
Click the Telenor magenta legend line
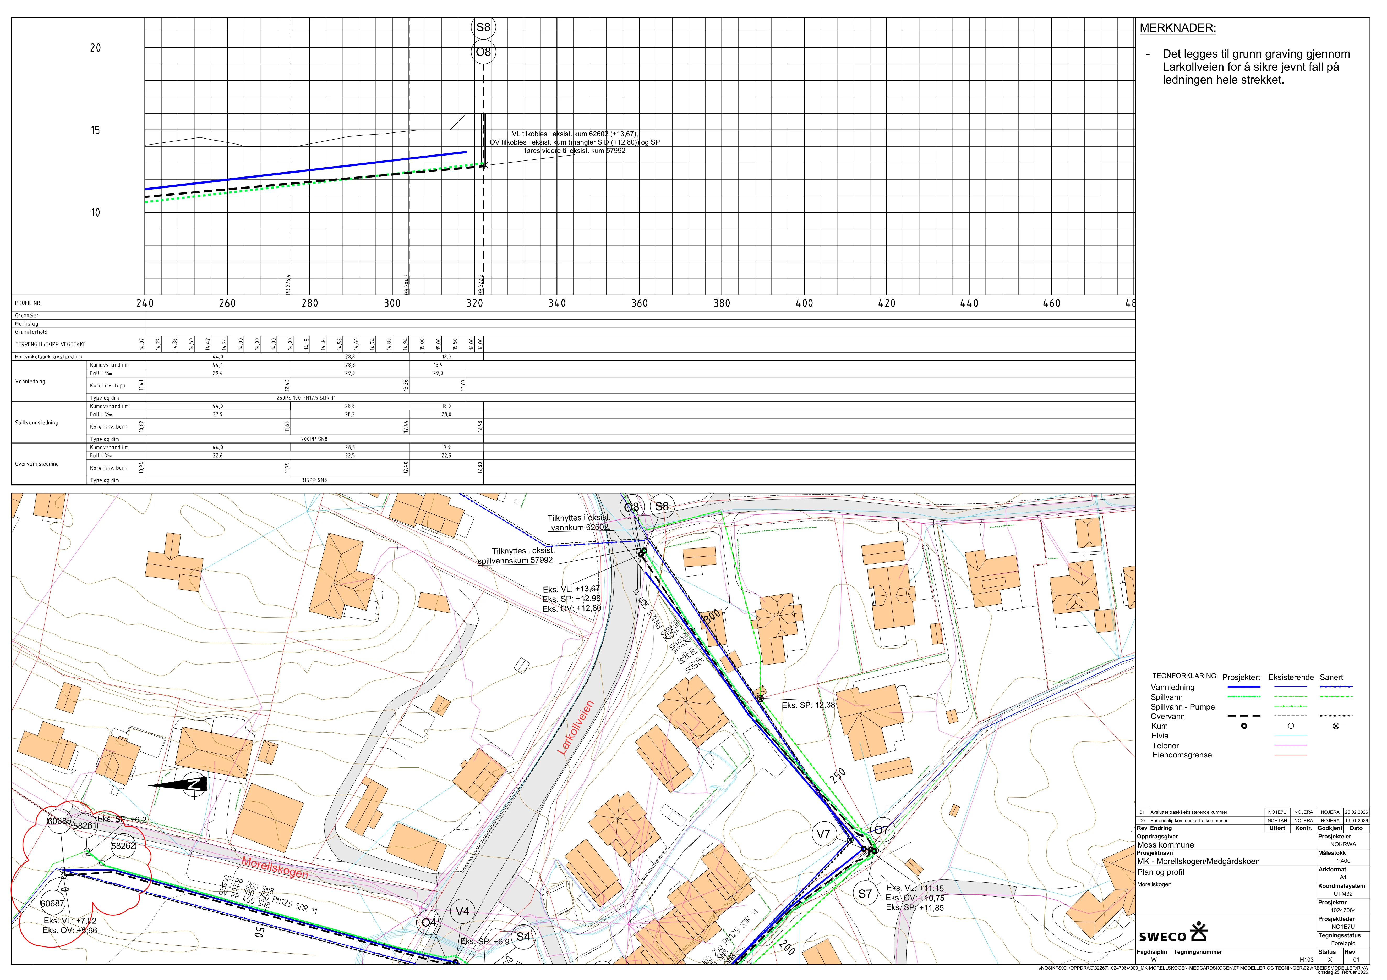click(x=1290, y=746)
